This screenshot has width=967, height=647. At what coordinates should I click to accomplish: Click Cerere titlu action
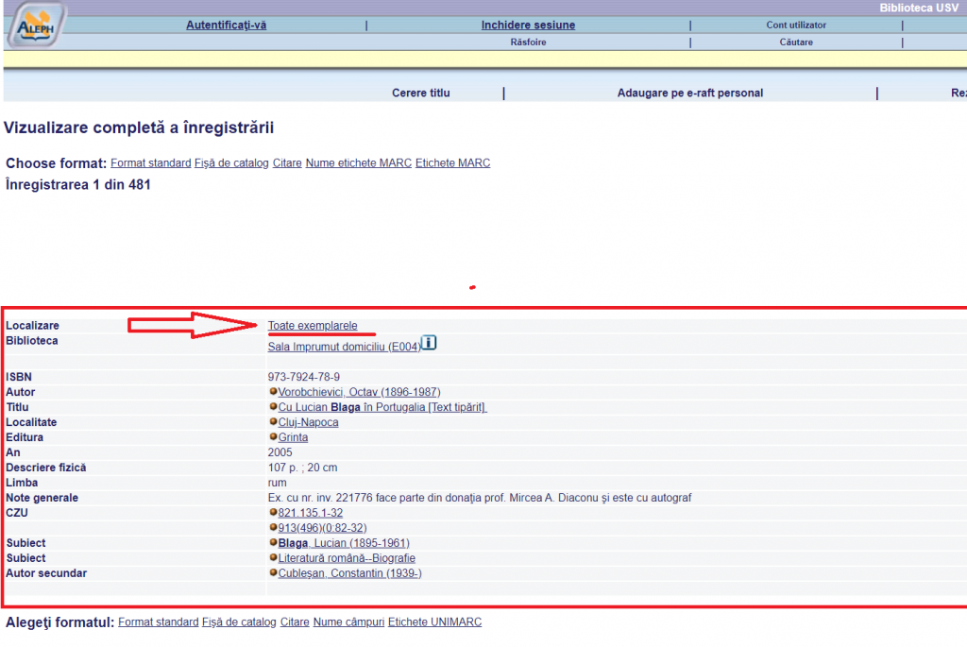[x=421, y=94]
